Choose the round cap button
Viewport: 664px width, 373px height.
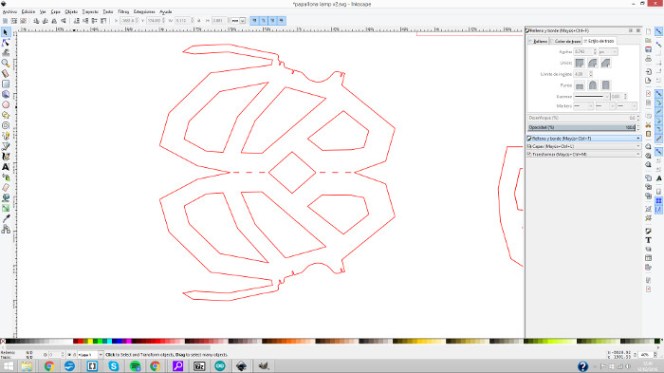[x=593, y=85]
